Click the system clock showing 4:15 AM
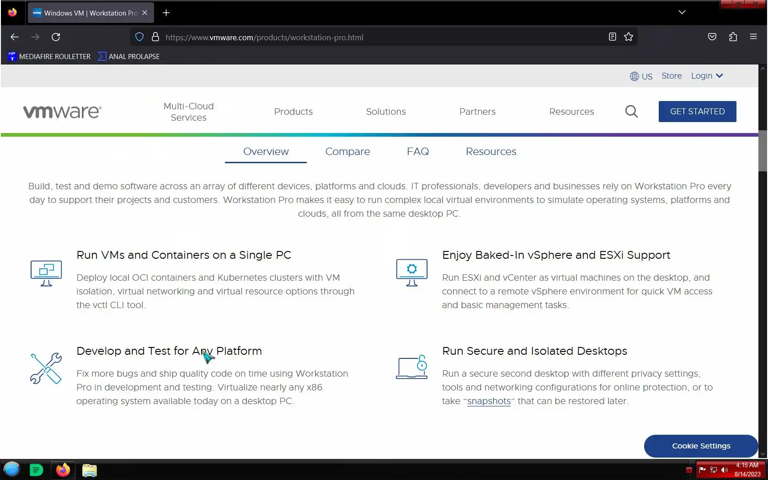 coord(747,469)
